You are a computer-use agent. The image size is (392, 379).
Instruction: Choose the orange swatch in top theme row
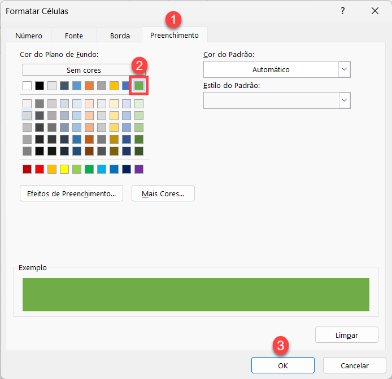point(89,86)
